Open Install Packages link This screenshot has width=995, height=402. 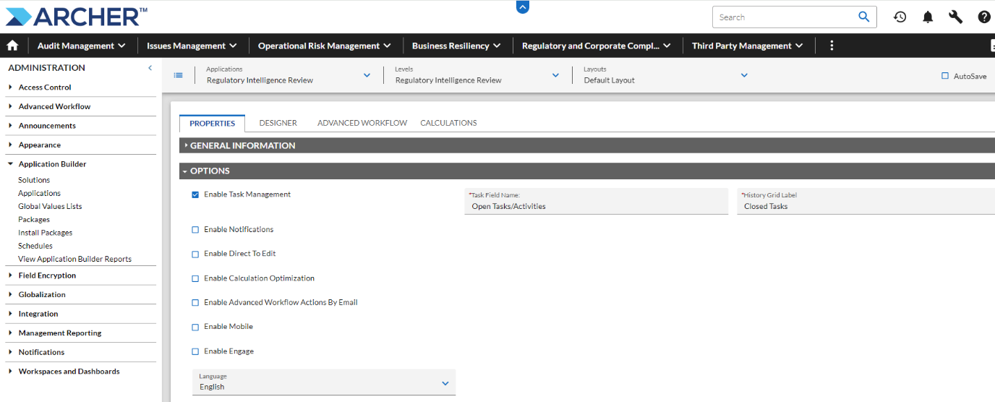pos(45,233)
